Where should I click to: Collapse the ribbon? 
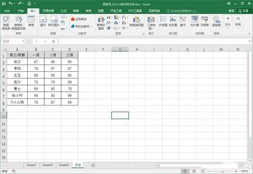coord(249,34)
